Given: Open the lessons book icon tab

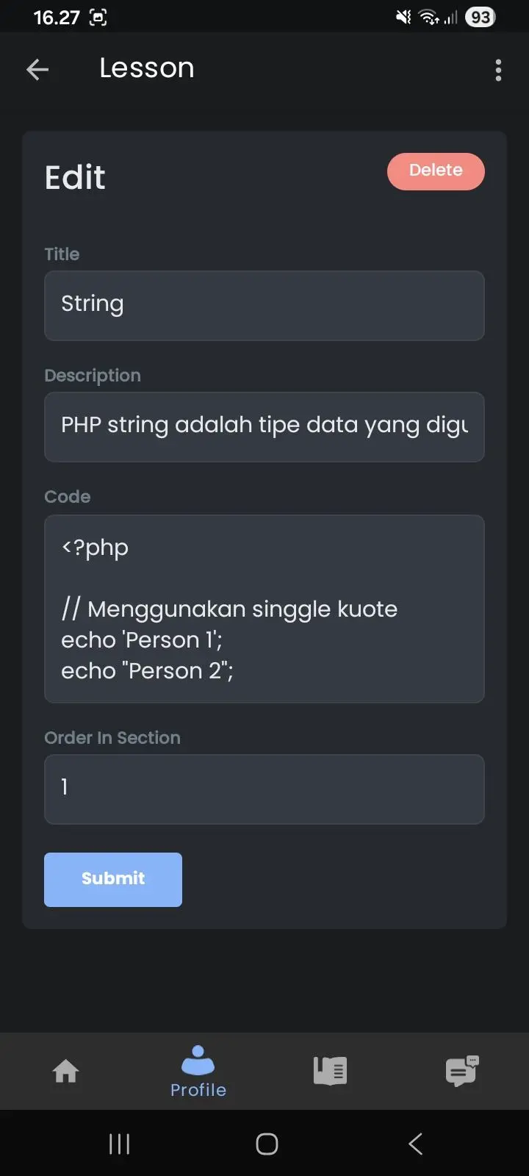Looking at the screenshot, I should [331, 1071].
